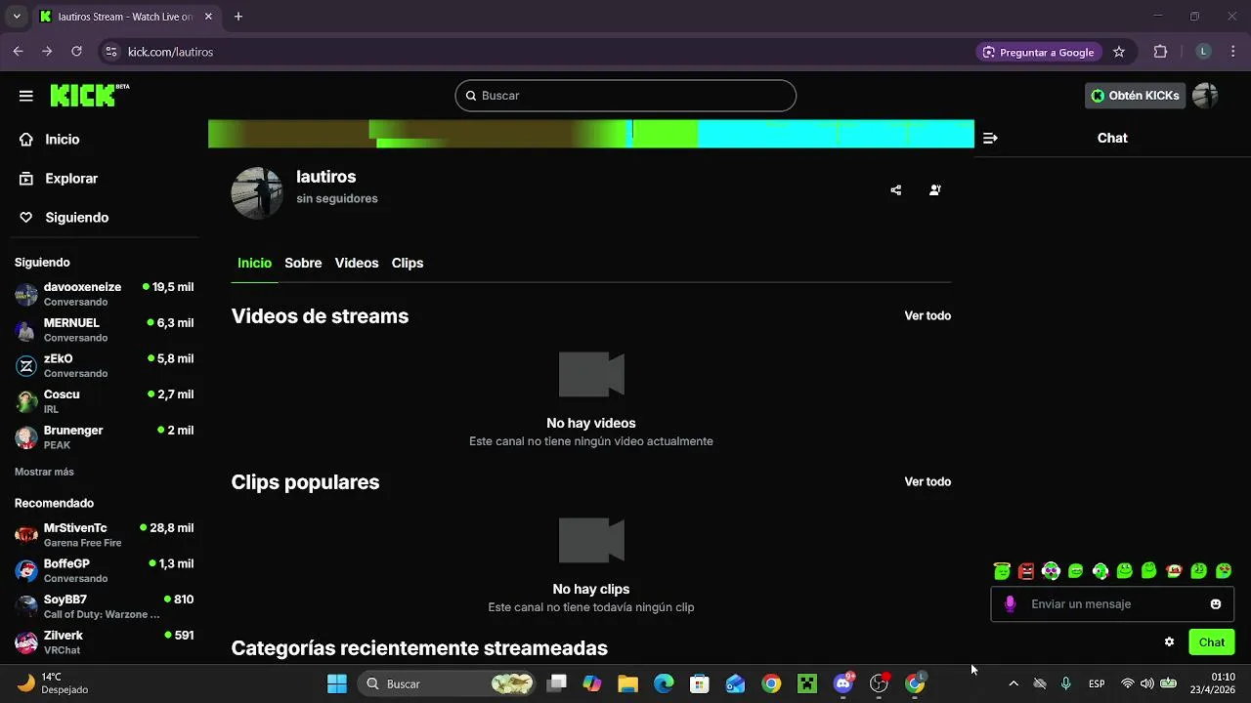1251x703 pixels.
Task: Open tab search dropdown arrow
Action: click(17, 17)
